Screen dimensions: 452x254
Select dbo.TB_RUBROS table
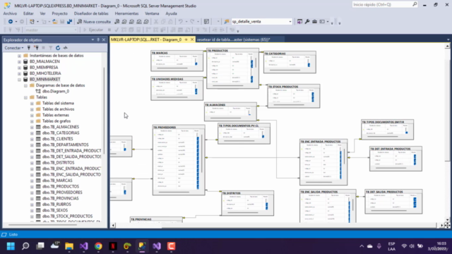(56, 205)
